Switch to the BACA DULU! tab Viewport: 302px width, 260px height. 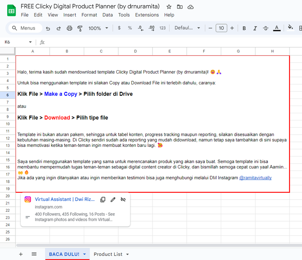[x=64, y=254]
